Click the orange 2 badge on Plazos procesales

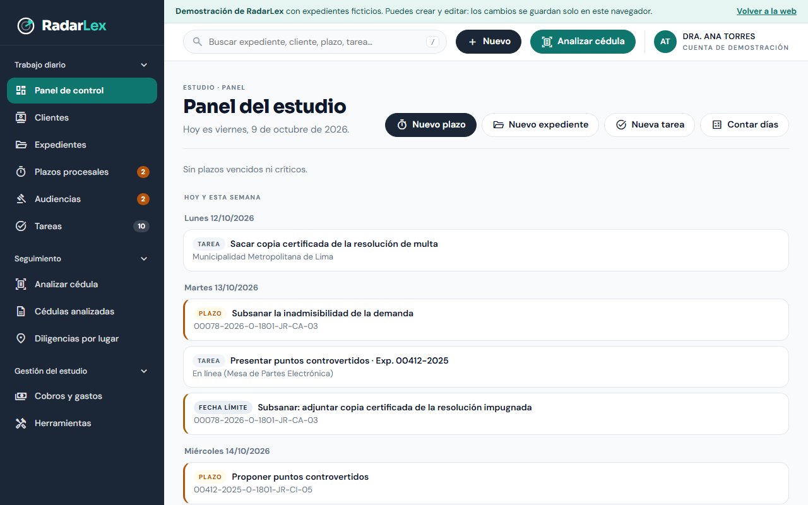(143, 172)
